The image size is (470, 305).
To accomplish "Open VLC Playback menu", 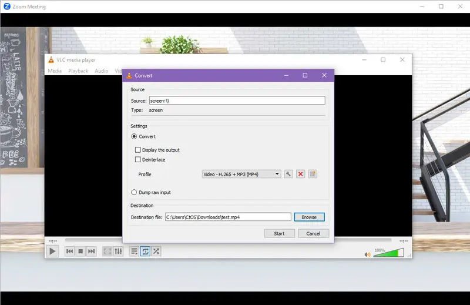I will click(78, 71).
